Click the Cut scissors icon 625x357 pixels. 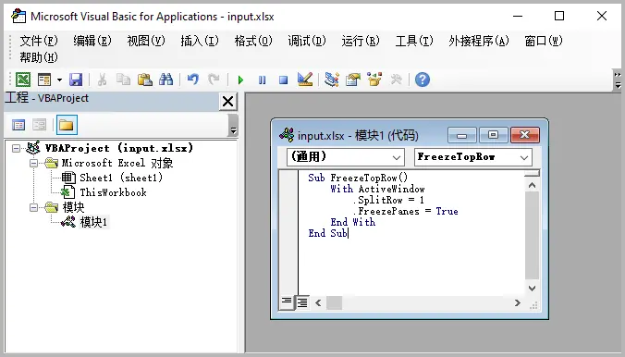click(102, 80)
